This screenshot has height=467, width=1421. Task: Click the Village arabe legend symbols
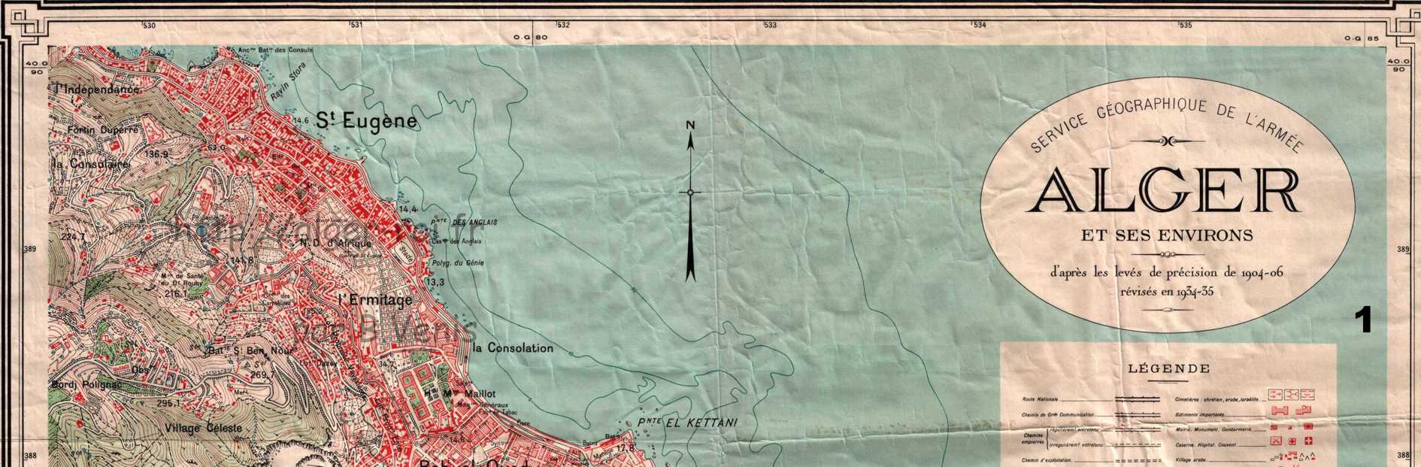(1292, 457)
